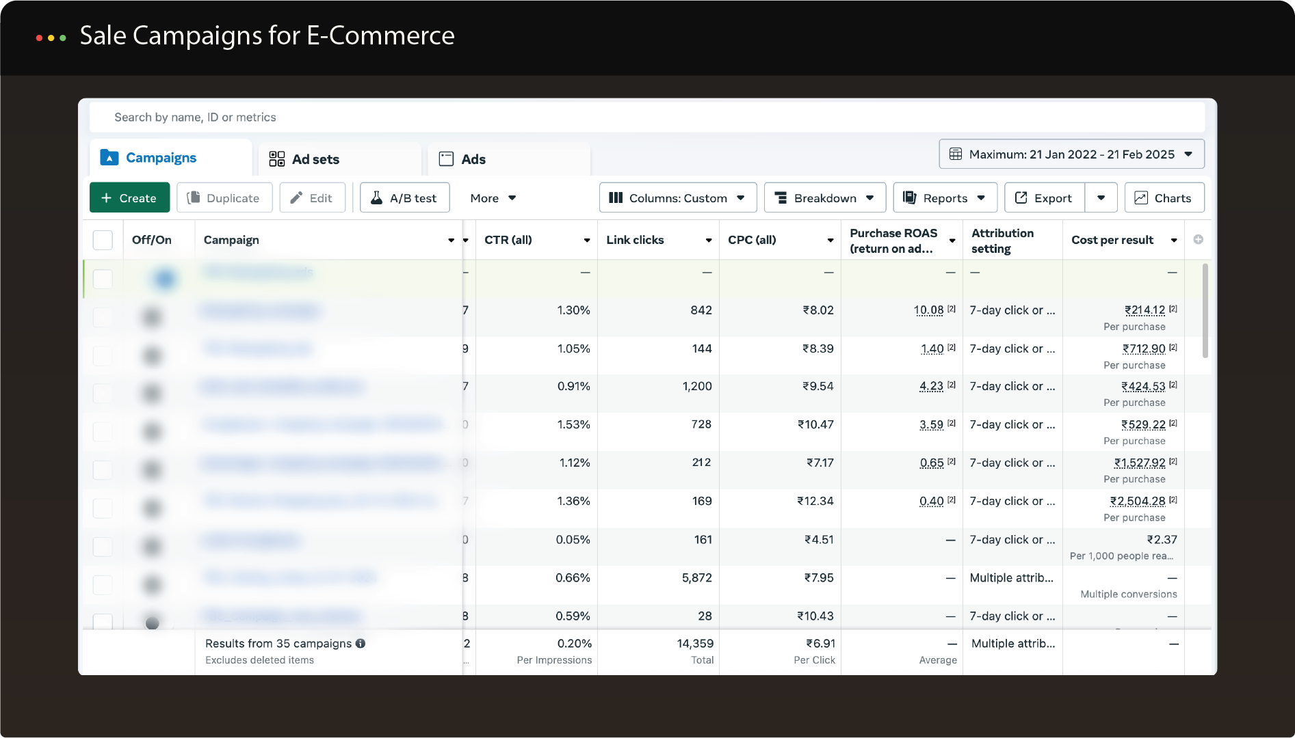Screen dimensions: 1295x738
Task: Click the ₹214.12 cost per result link
Action: (x=1144, y=310)
